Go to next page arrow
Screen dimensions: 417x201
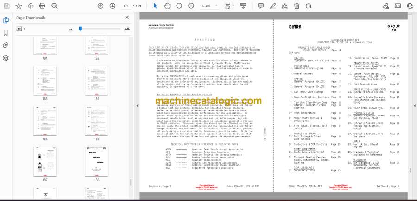tap(113, 6)
